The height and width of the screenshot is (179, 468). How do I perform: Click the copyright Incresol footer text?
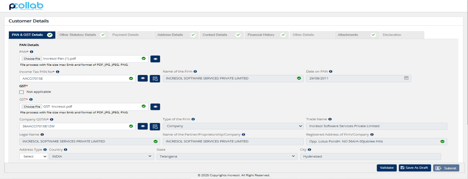234,175
